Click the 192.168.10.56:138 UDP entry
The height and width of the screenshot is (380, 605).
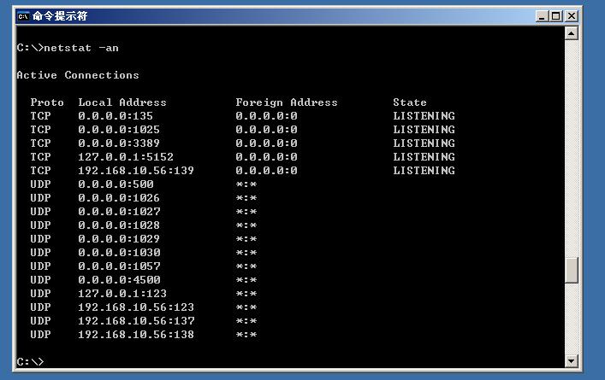[136, 335]
